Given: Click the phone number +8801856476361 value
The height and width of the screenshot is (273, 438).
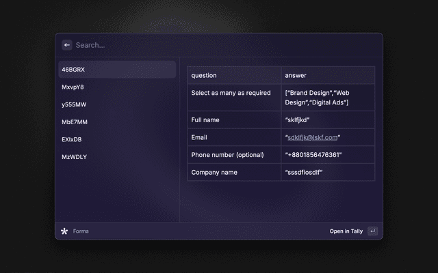Looking at the screenshot, I should click(x=313, y=155).
